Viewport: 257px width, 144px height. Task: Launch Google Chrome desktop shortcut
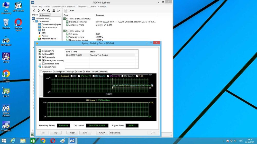coord(6,76)
